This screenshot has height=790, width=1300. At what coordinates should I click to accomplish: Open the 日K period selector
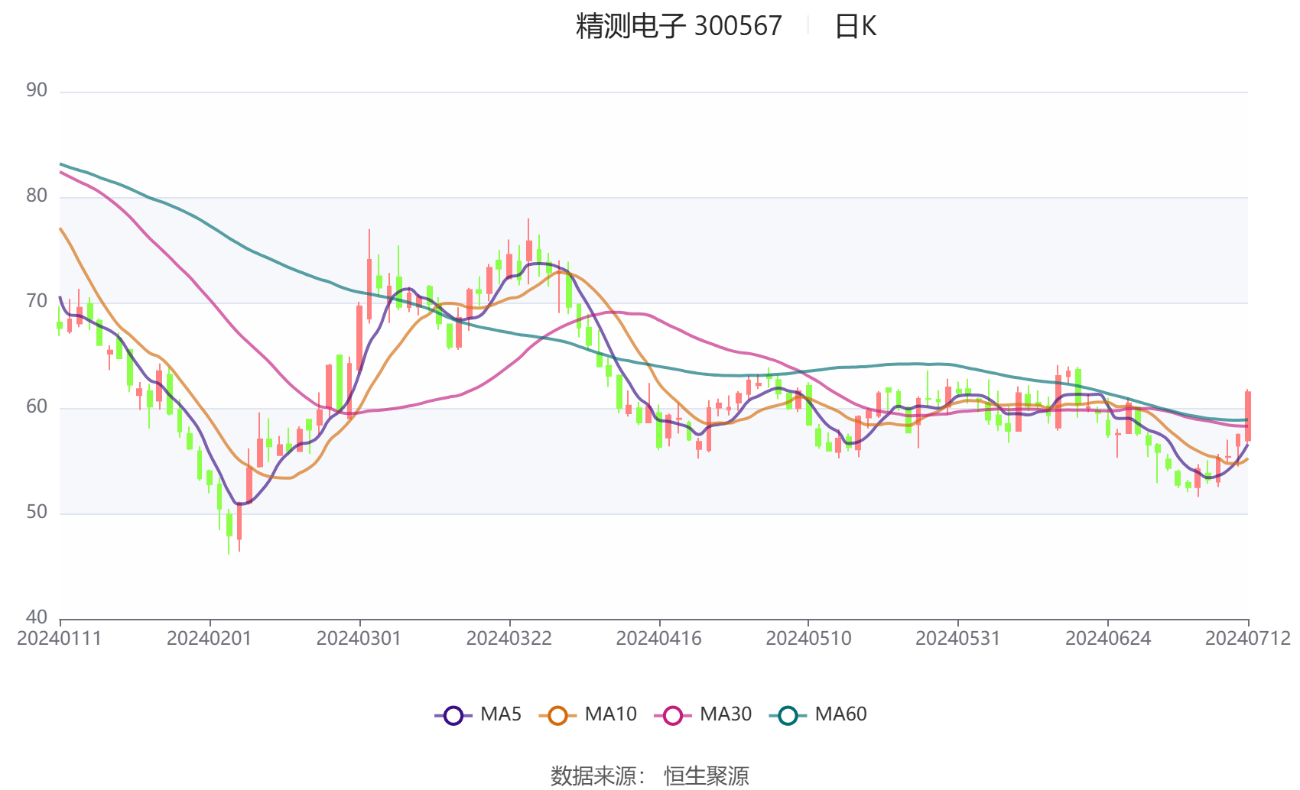(x=856, y=25)
